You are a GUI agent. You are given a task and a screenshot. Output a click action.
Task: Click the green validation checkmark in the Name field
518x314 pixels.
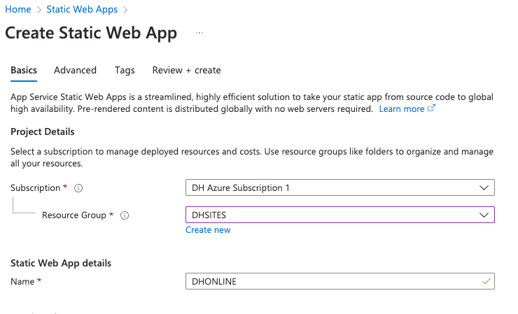(486, 281)
